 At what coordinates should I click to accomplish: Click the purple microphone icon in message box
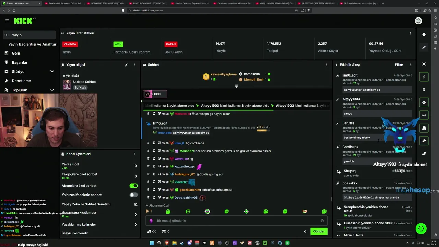coord(151,221)
